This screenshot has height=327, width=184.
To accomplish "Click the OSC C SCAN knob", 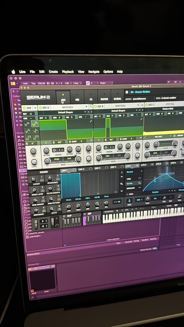I will pos(147,145).
